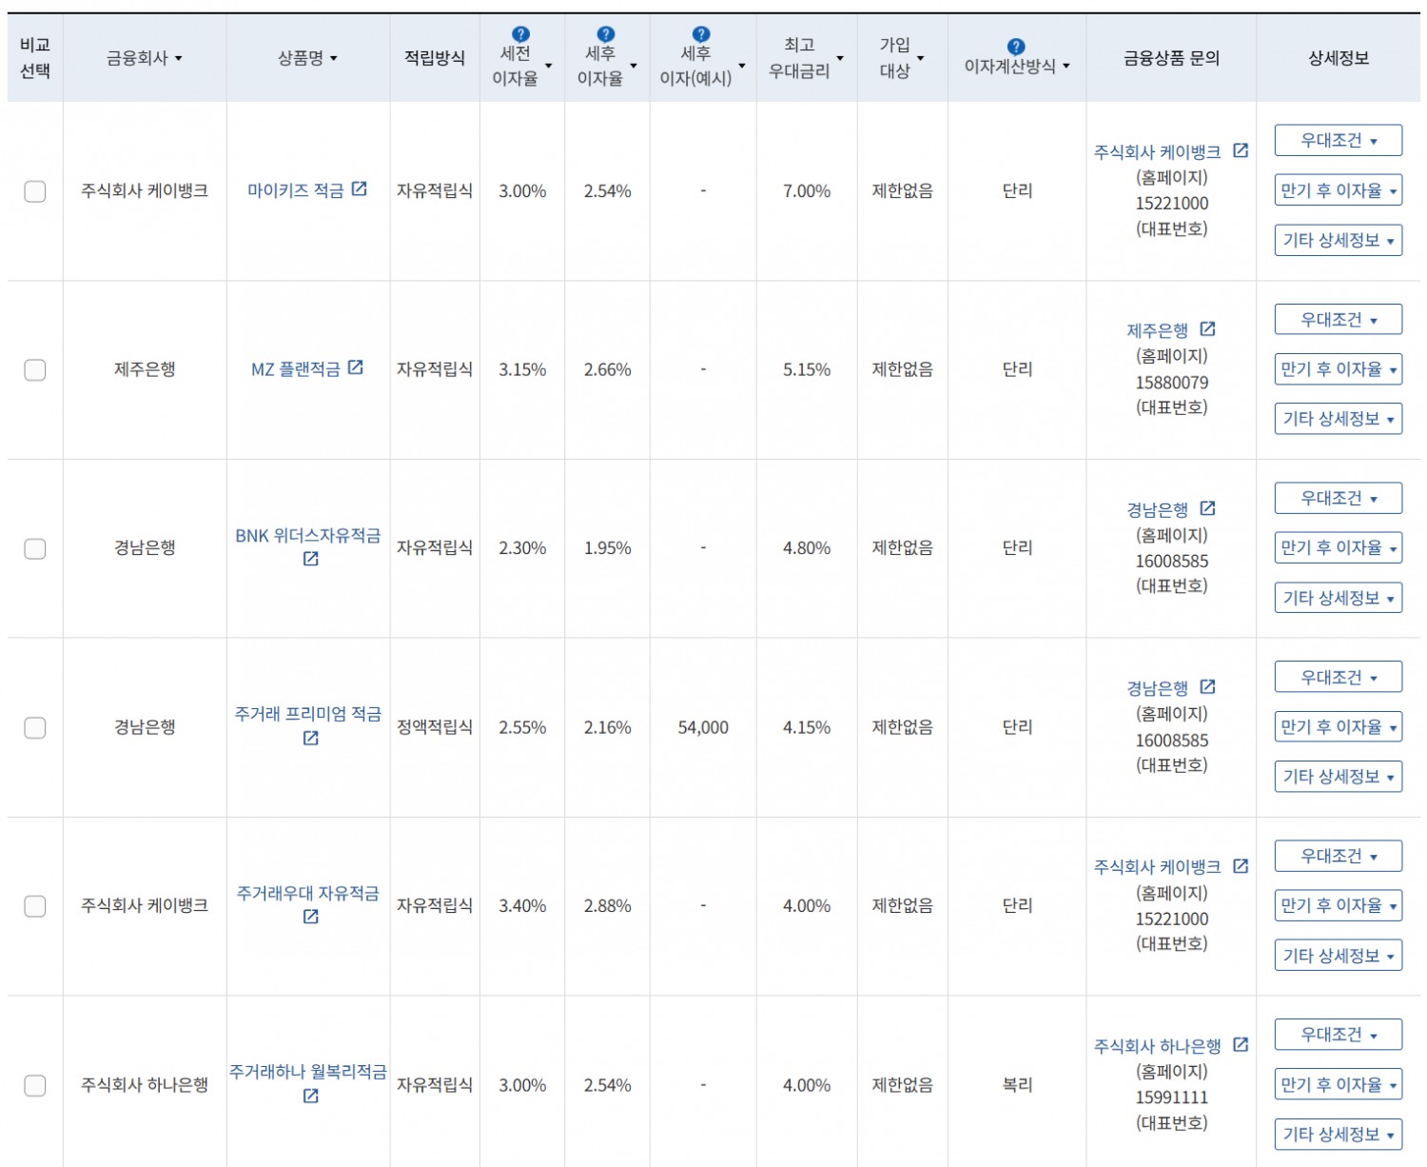Tick compare checkbox for 주거래우대 자유적금

coord(35,906)
